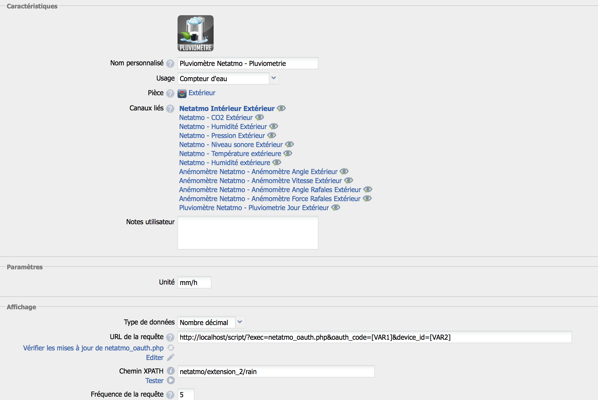Click Vérifier les mises à jour de netatmo_oauth.php
Viewport: 598px width, 400px height.
point(93,348)
